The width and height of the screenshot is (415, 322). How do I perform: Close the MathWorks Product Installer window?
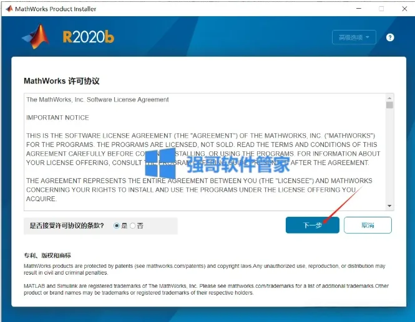pos(404,9)
